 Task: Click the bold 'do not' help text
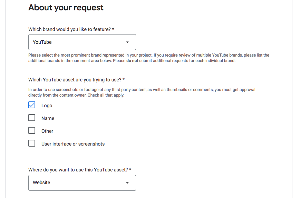point(132,61)
